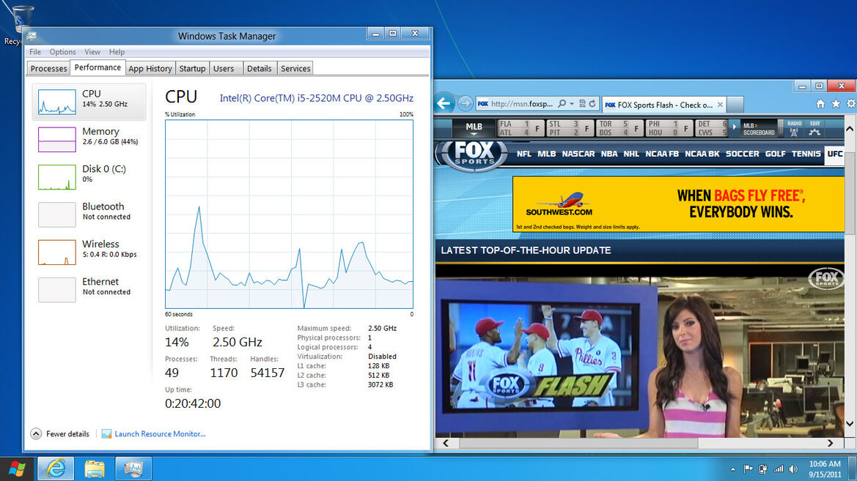The image size is (857, 481).
Task: Switch to the Processes tab
Action: 48,68
